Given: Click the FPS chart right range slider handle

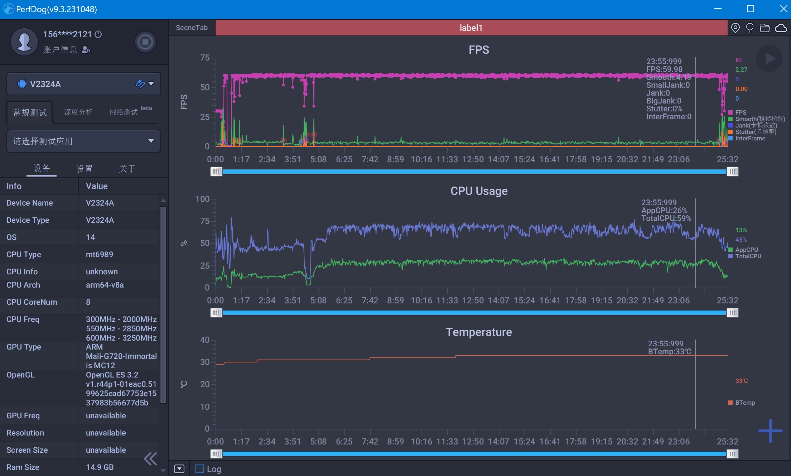Looking at the screenshot, I should tap(732, 172).
